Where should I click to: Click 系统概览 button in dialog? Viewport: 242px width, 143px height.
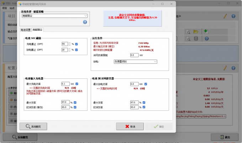pyautogui.click(x=33, y=127)
